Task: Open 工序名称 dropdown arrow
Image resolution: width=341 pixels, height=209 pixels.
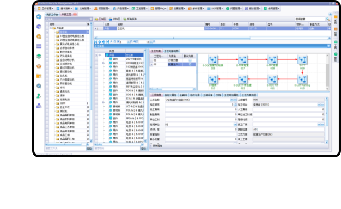Action: pyautogui.click(x=232, y=100)
